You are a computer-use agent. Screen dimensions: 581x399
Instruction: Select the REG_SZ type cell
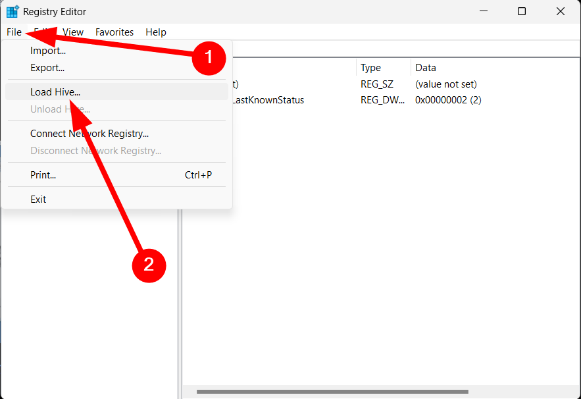[x=377, y=84]
